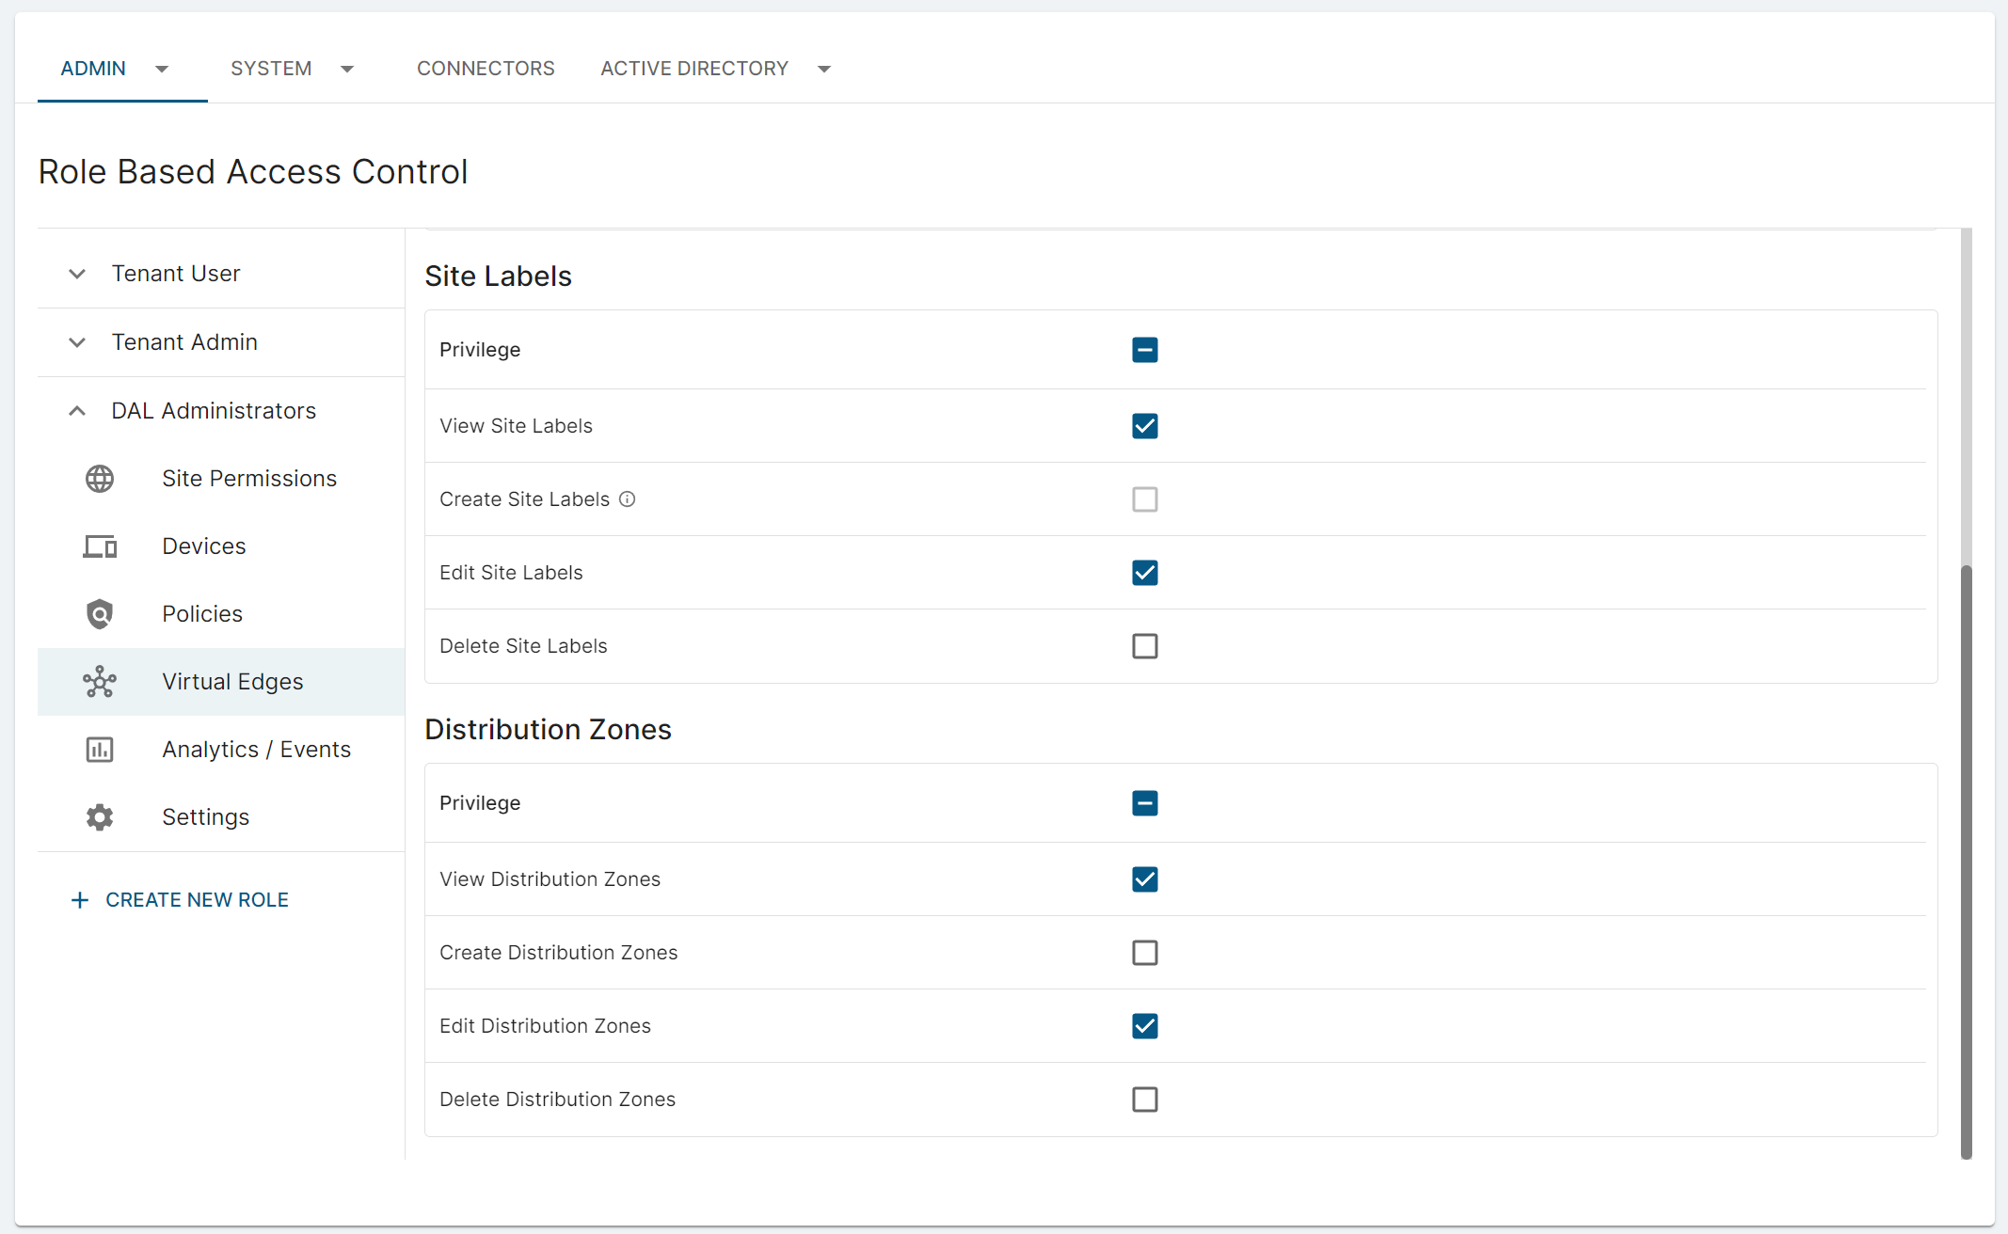Click CREATE NEW ROLE link
The height and width of the screenshot is (1234, 2008).
click(197, 900)
